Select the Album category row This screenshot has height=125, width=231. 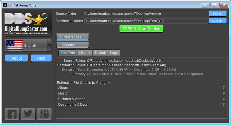pyautogui.click(x=141, y=88)
